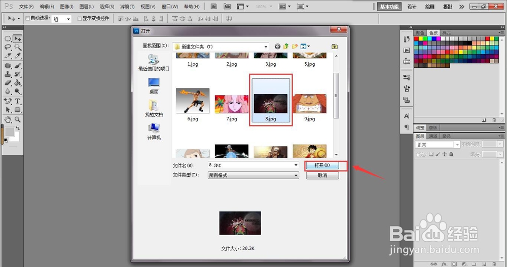Select the Paint Bucket tool
The image size is (507, 267).
coord(17,82)
